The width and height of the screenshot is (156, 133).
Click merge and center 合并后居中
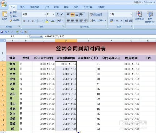click(x=97, y=21)
